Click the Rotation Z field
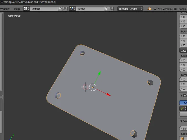This screenshot has height=140, width=187. point(183,45)
